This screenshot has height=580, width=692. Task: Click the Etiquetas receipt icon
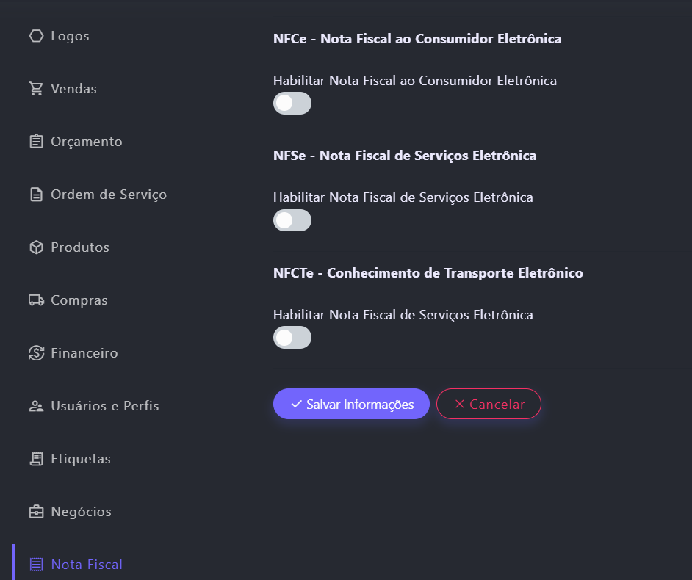click(36, 459)
